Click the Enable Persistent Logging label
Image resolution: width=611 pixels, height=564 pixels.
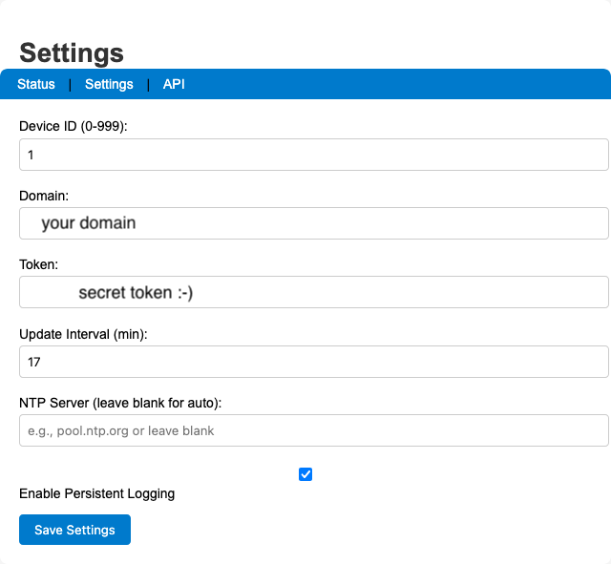click(x=97, y=493)
